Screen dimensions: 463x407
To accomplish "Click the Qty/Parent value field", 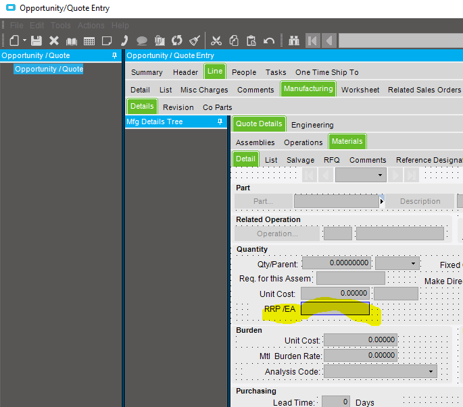I will point(336,263).
